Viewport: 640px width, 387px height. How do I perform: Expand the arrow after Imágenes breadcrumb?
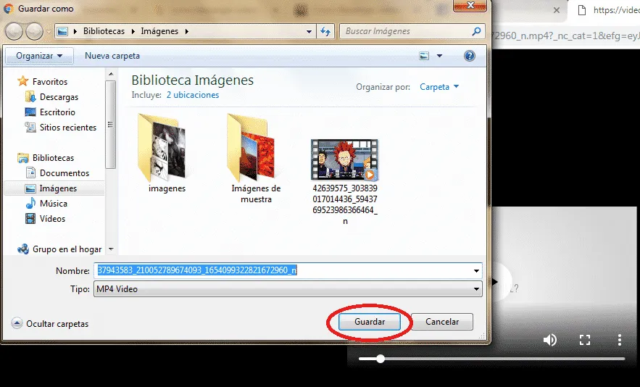point(186,31)
